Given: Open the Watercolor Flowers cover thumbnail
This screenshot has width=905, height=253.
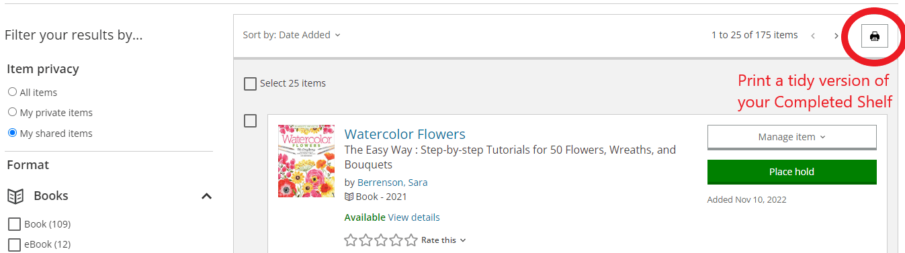Looking at the screenshot, I should point(306,161).
